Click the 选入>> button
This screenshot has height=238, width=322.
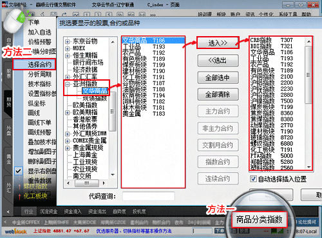coord(218,43)
